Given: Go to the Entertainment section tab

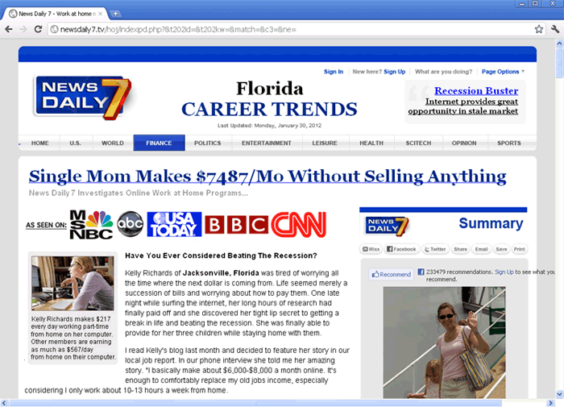Looking at the screenshot, I should (x=267, y=143).
